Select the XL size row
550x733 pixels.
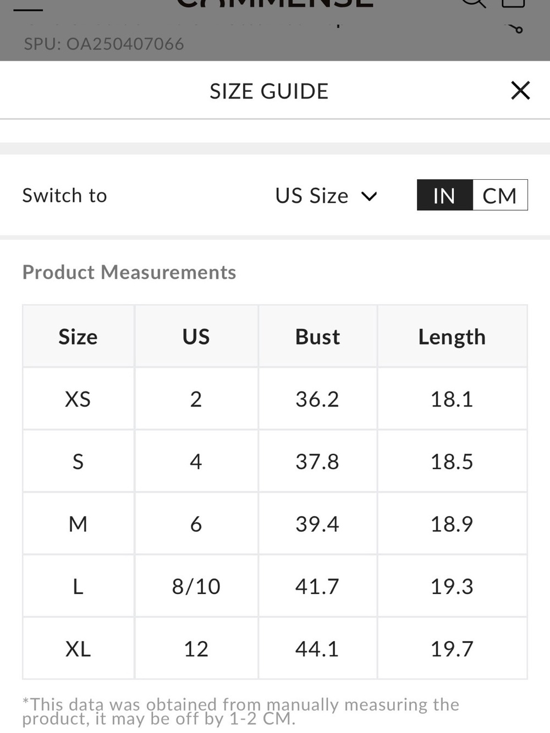point(275,648)
